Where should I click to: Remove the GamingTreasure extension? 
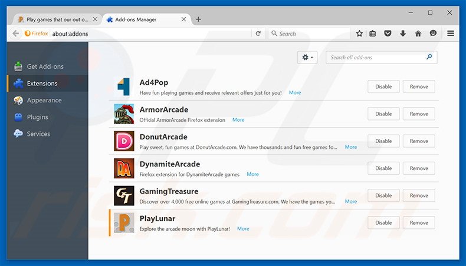tap(419, 195)
